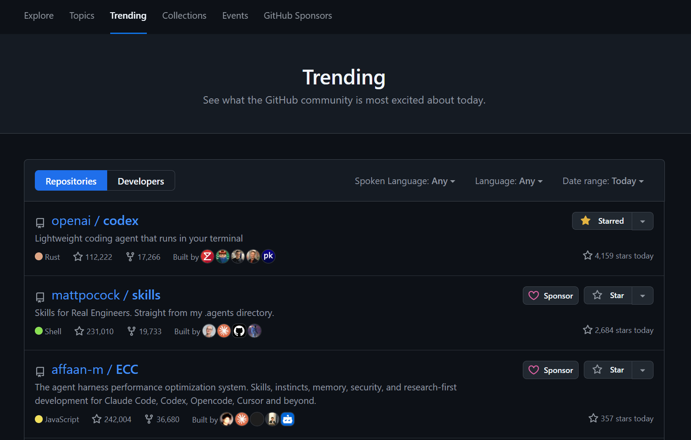Click the 'Trending' page heading
This screenshot has width=691, height=440.
pyautogui.click(x=344, y=77)
